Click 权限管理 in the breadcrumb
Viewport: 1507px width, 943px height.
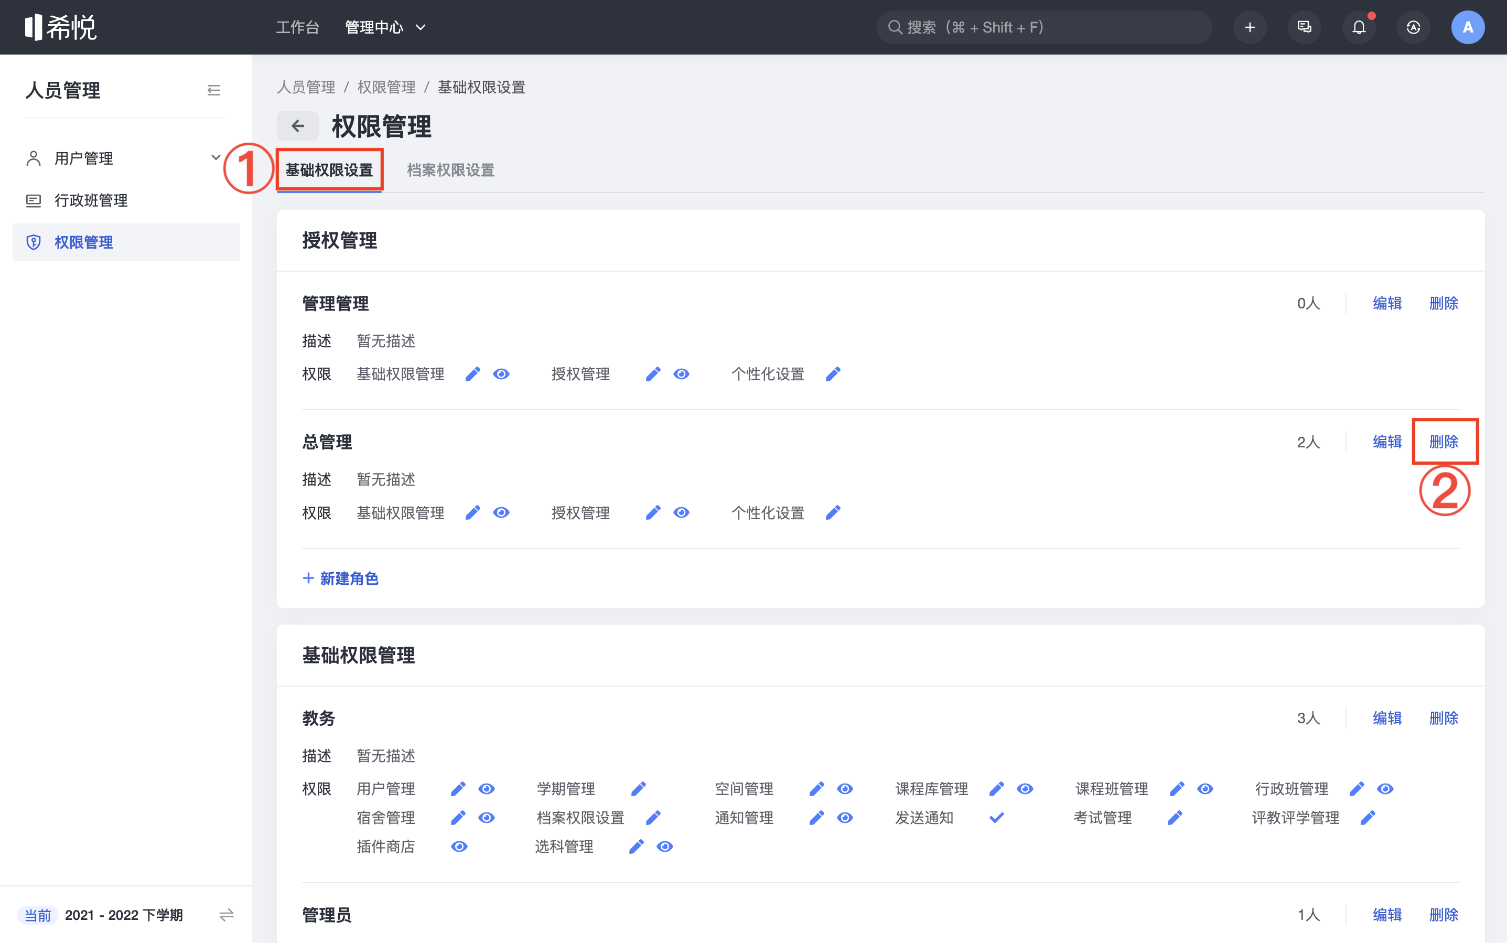[x=386, y=87]
